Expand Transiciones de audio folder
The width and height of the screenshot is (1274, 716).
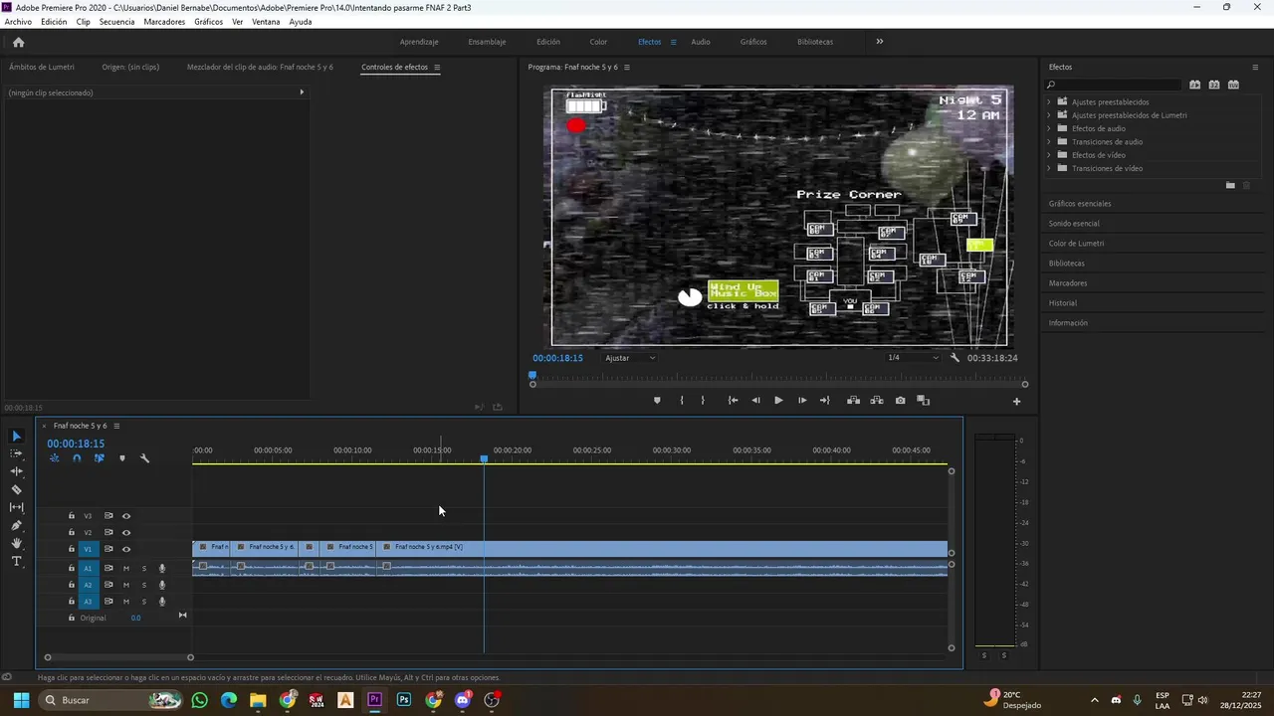pos(1049,141)
